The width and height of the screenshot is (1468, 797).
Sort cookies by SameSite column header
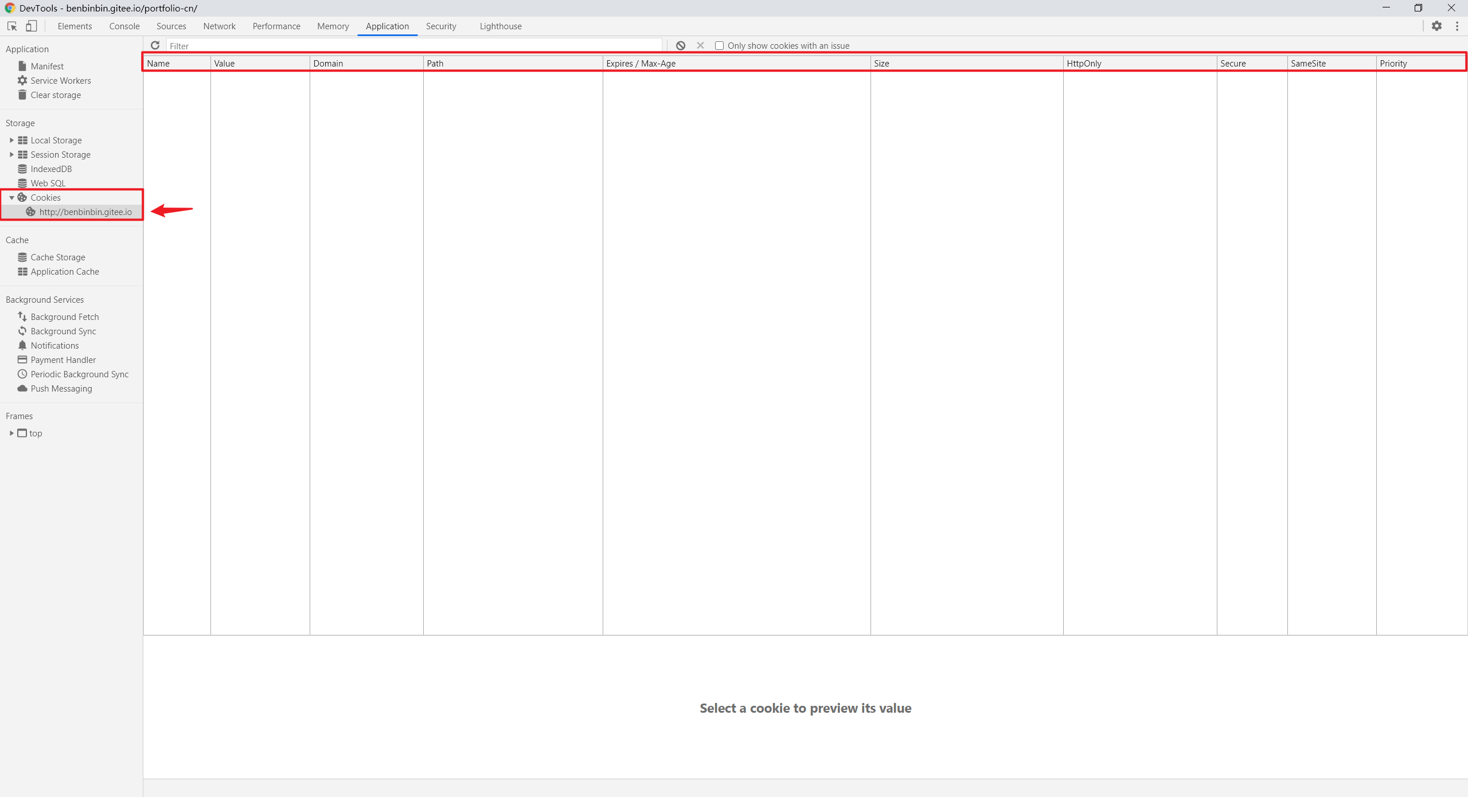point(1332,63)
